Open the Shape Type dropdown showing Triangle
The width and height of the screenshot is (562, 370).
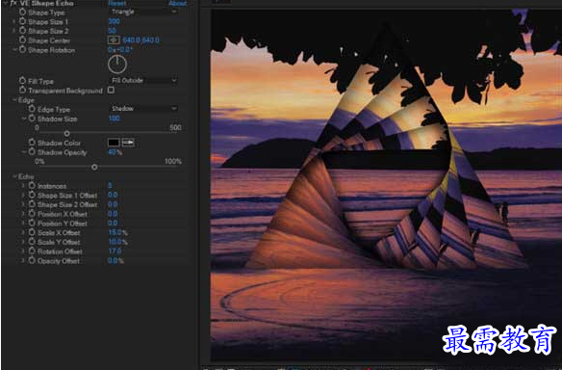coord(142,12)
